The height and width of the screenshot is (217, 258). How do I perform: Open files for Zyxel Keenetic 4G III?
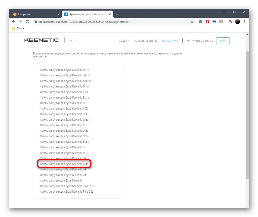(64, 70)
